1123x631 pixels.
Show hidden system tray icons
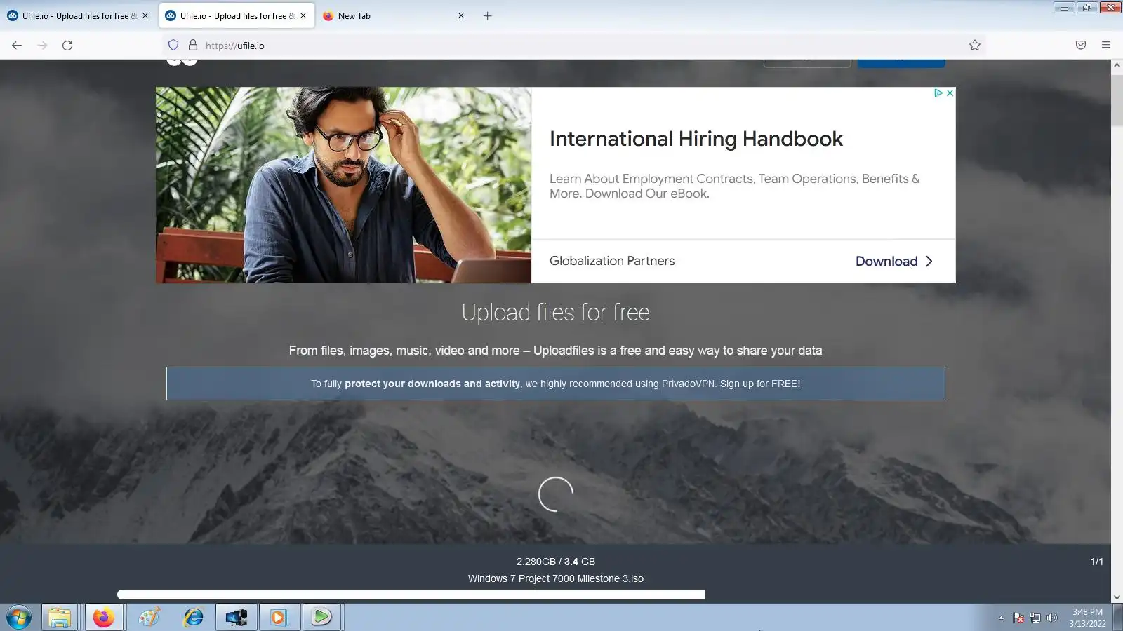coord(1001,618)
